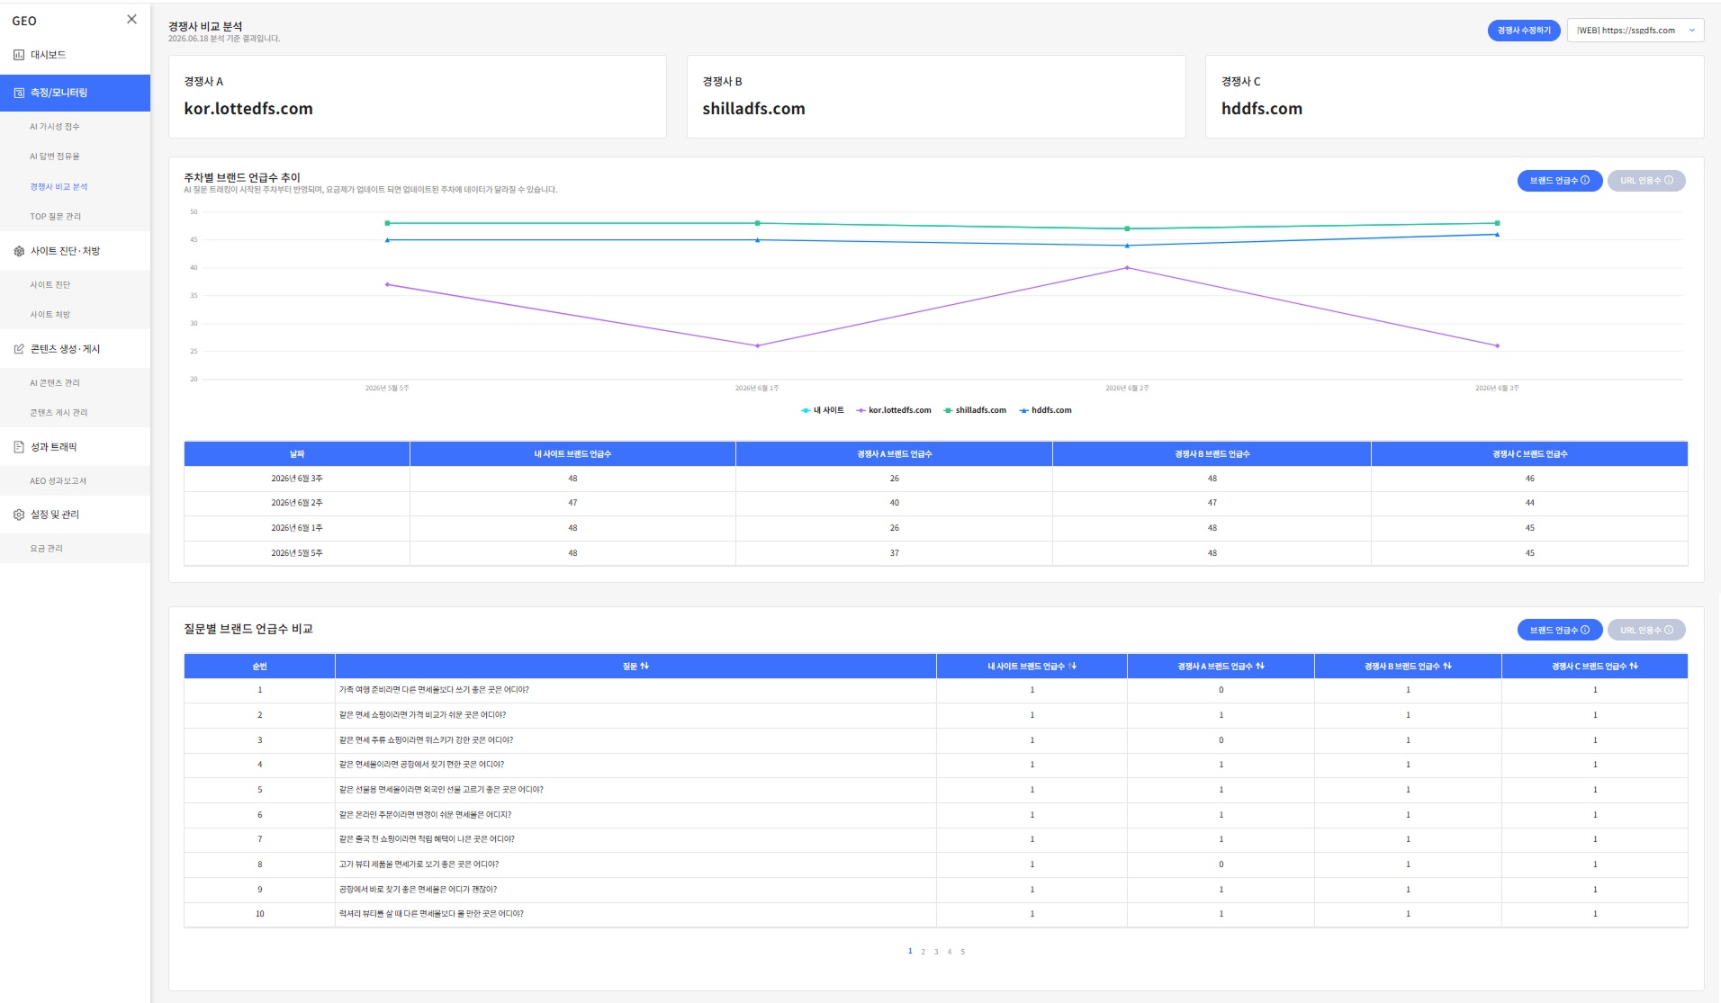This screenshot has height=1003, width=1721.
Task: Open the [WEB] https://ssgdfs.com site dropdown
Action: click(x=1635, y=31)
